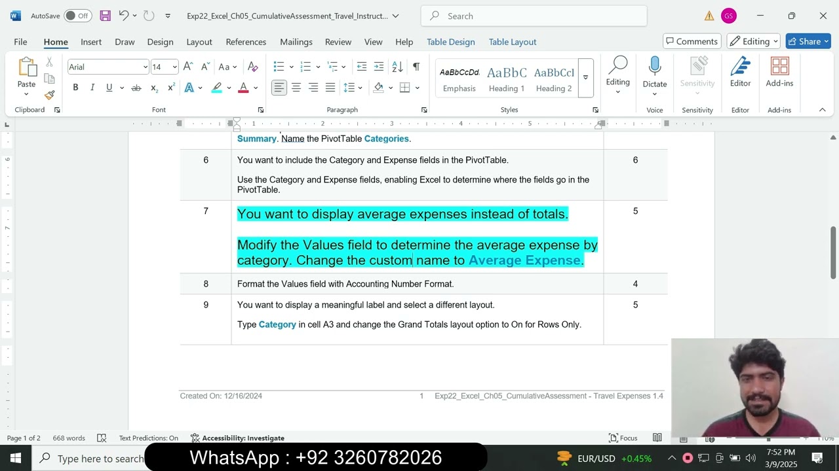Open the Read Mode view icon
The height and width of the screenshot is (471, 839).
coord(657,438)
